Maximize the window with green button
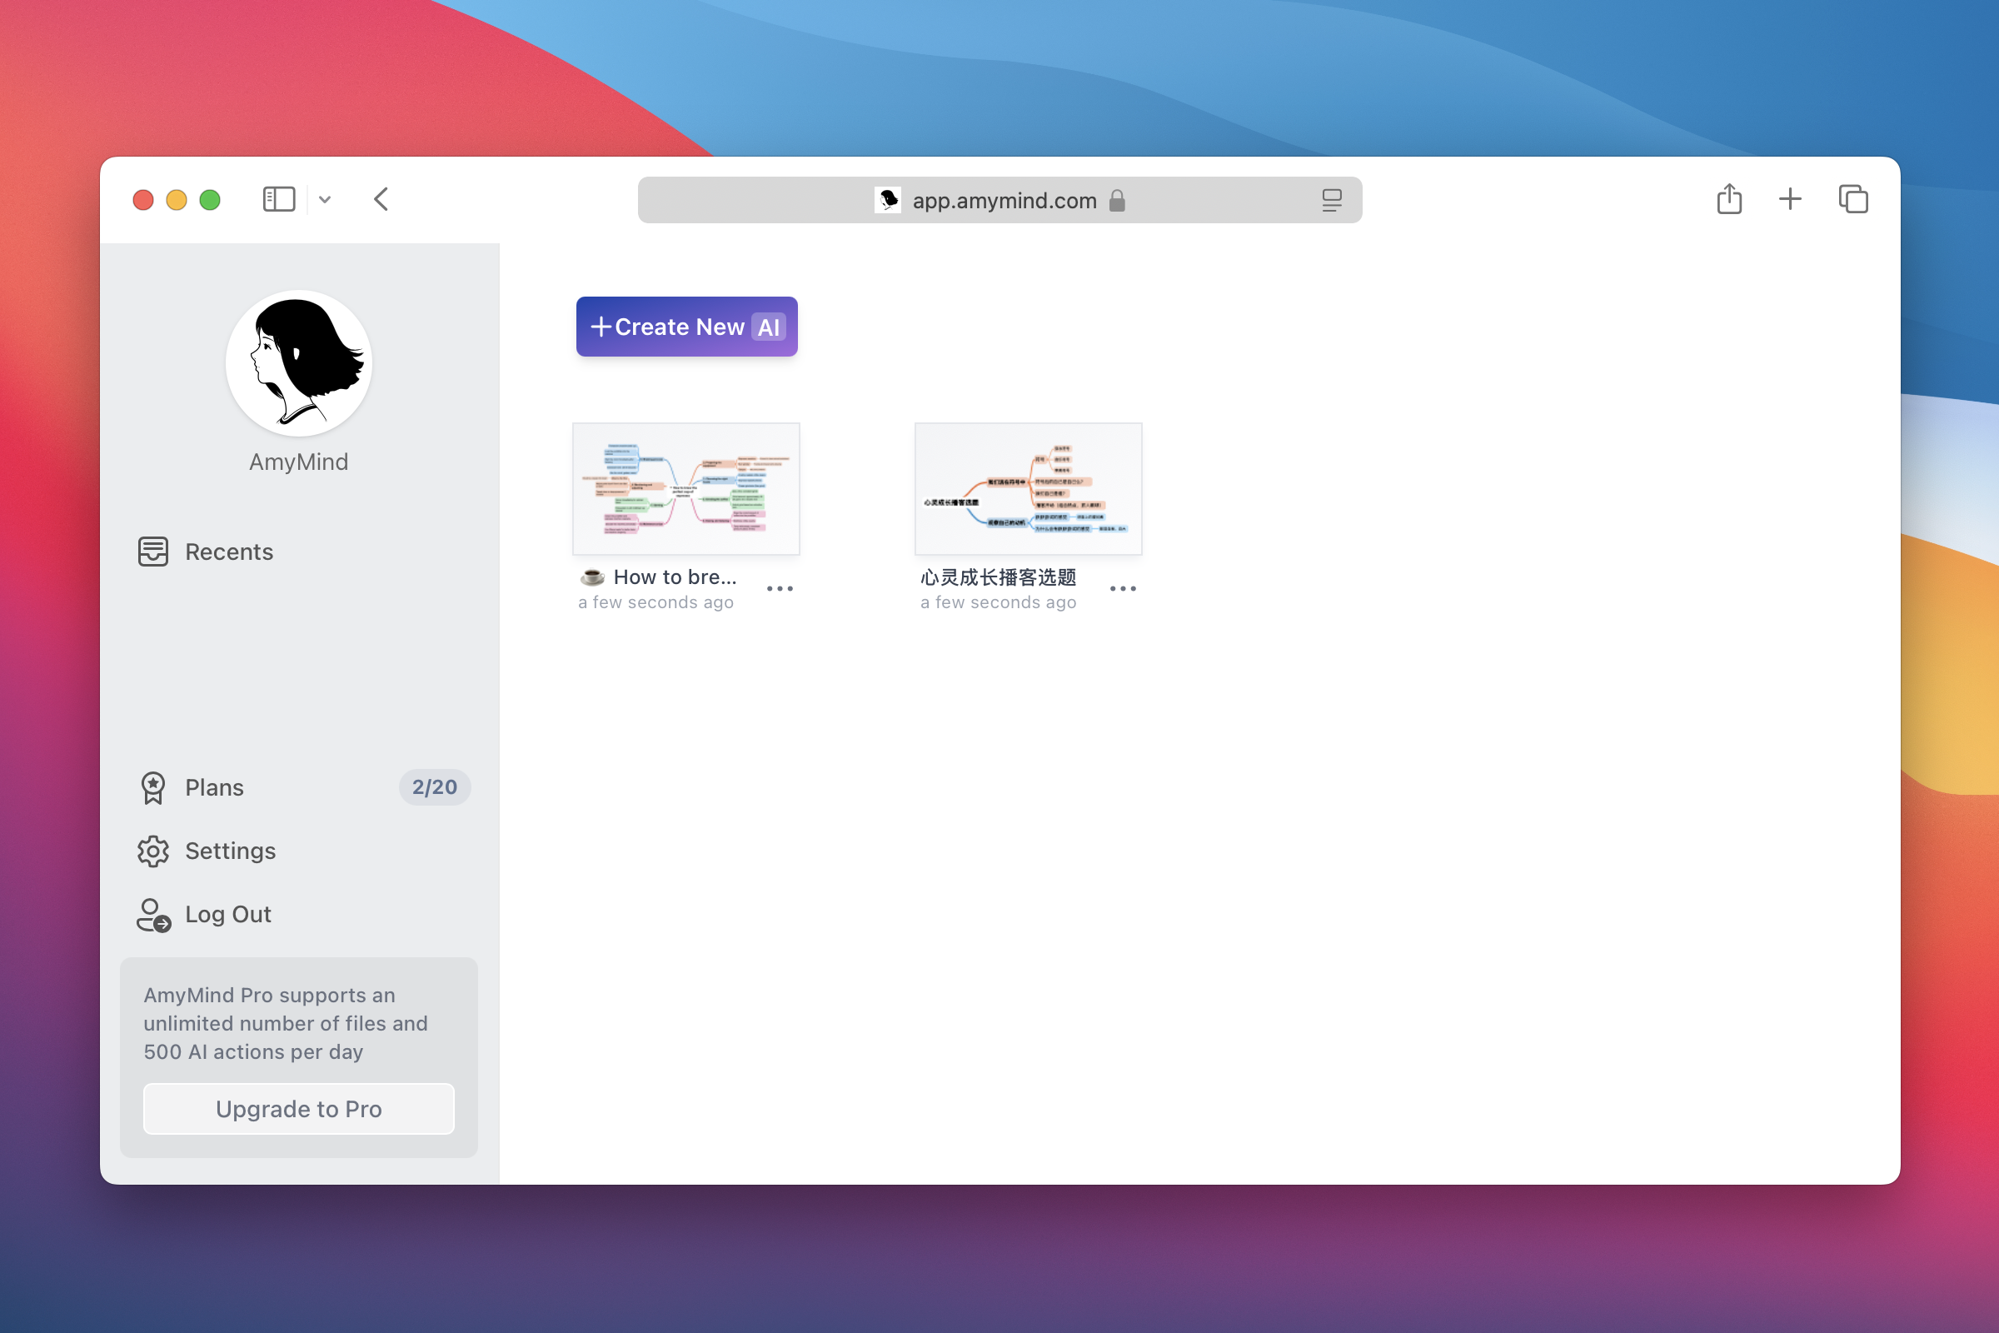 (210, 200)
